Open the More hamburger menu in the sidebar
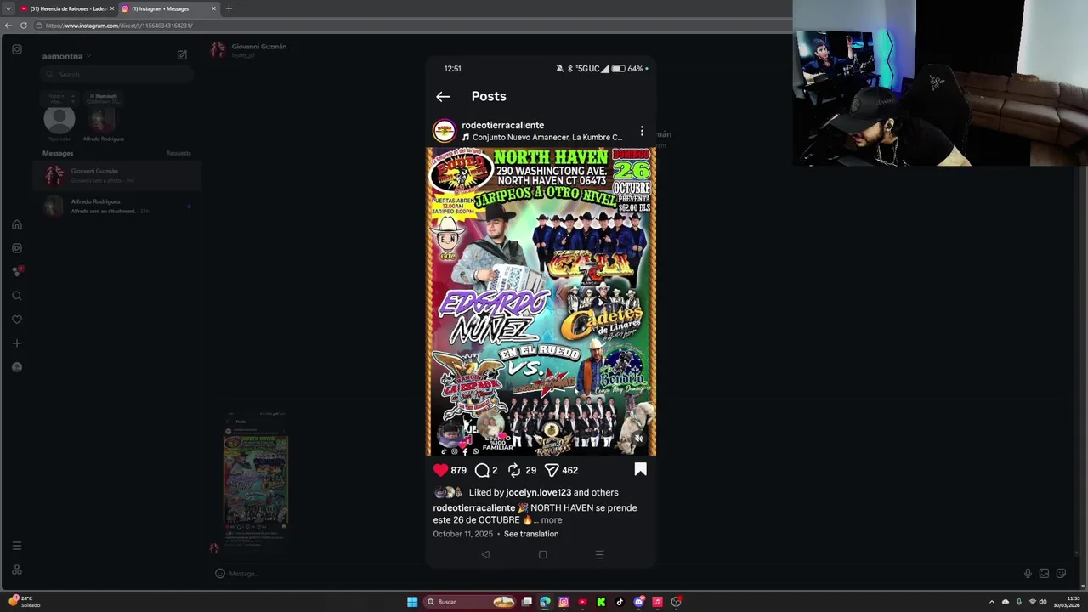Screen dimensions: 1088x612 tap(17, 546)
